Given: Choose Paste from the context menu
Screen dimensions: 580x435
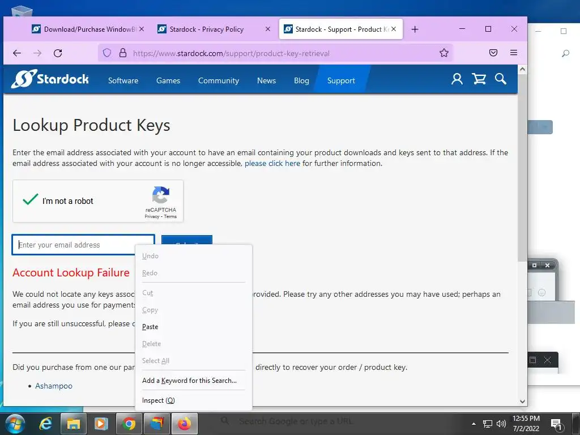Looking at the screenshot, I should [194, 327].
